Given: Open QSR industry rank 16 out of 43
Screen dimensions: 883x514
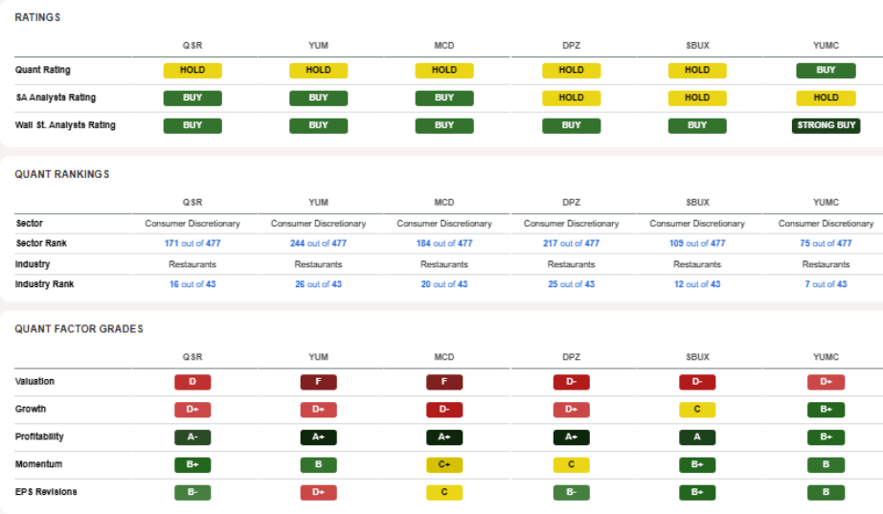Looking at the screenshot, I should pos(192,284).
